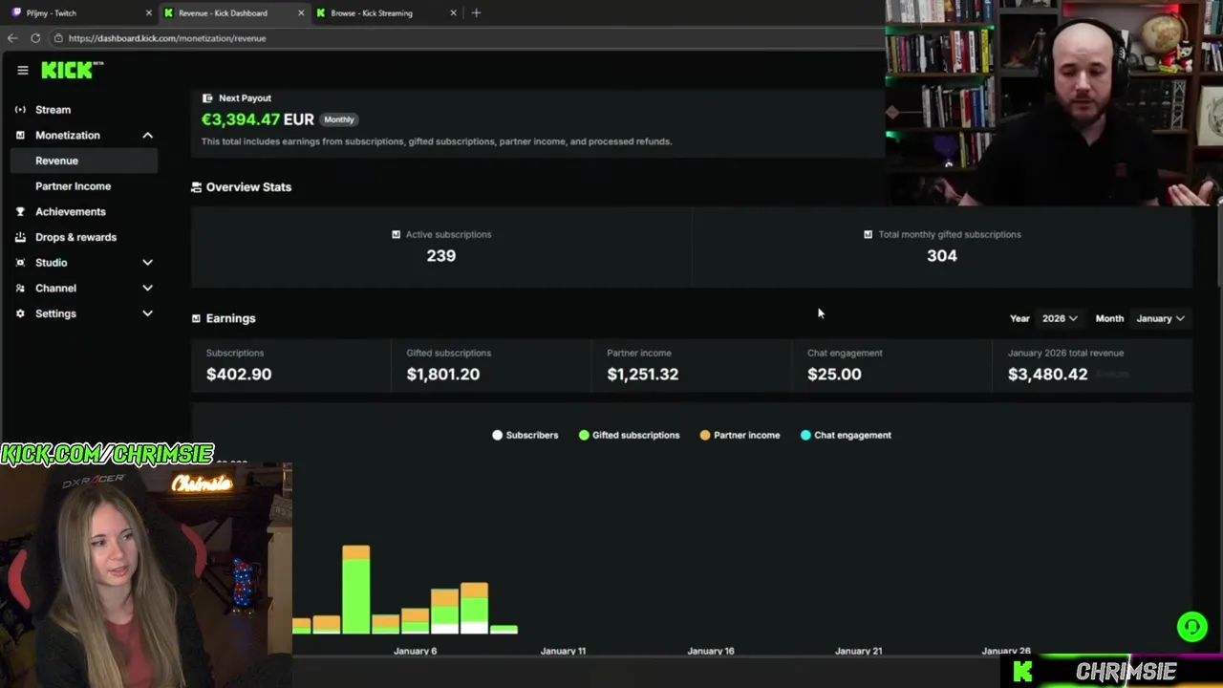This screenshot has width=1223, height=688.
Task: Open the Month January dropdown
Action: (1160, 318)
